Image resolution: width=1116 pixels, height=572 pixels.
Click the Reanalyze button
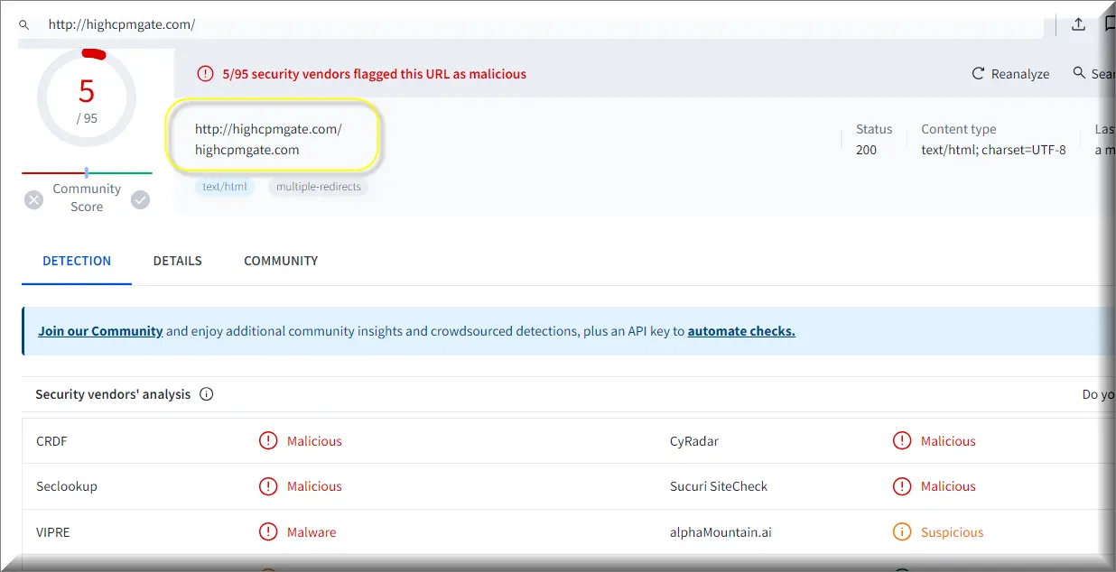coord(1010,74)
